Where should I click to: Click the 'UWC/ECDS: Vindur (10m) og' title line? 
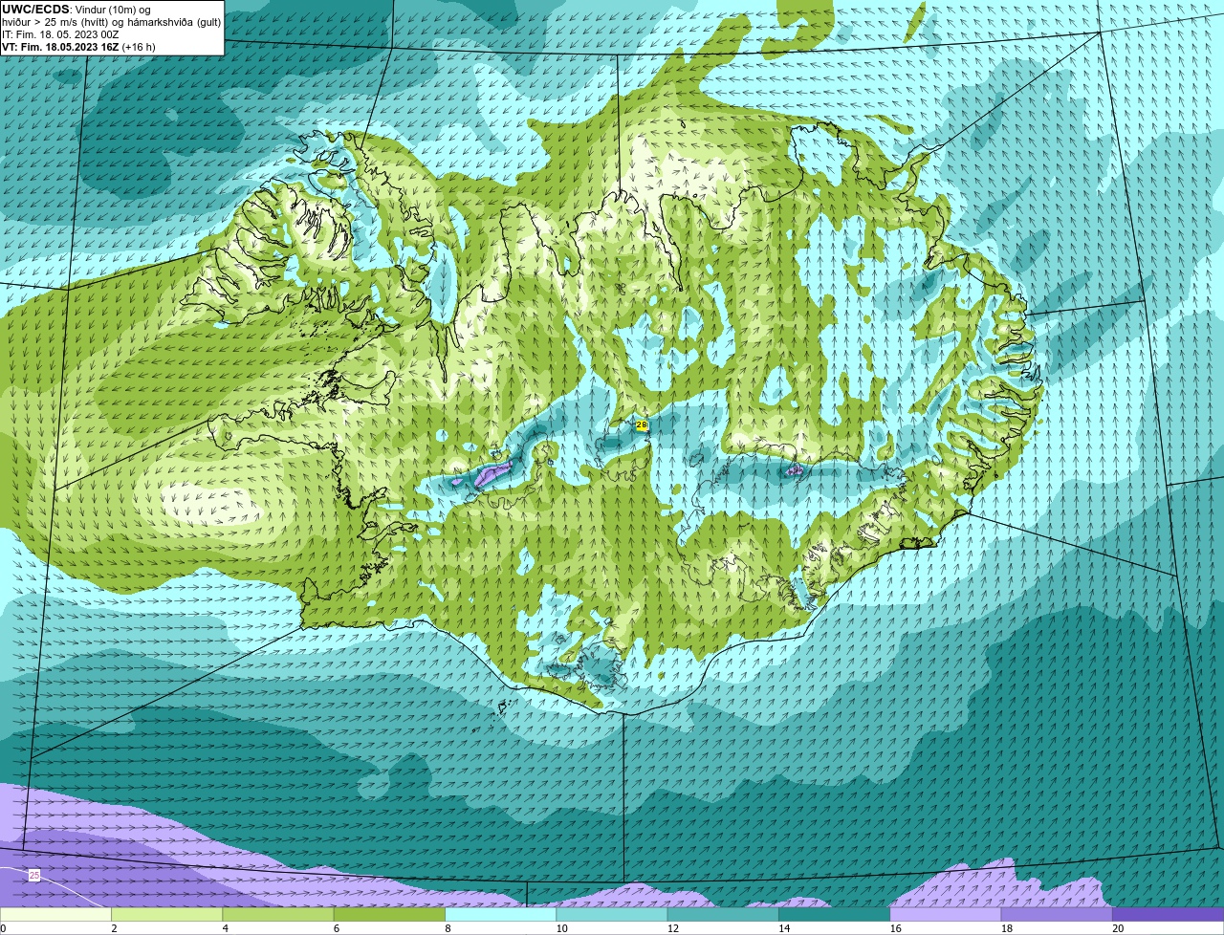(76, 10)
